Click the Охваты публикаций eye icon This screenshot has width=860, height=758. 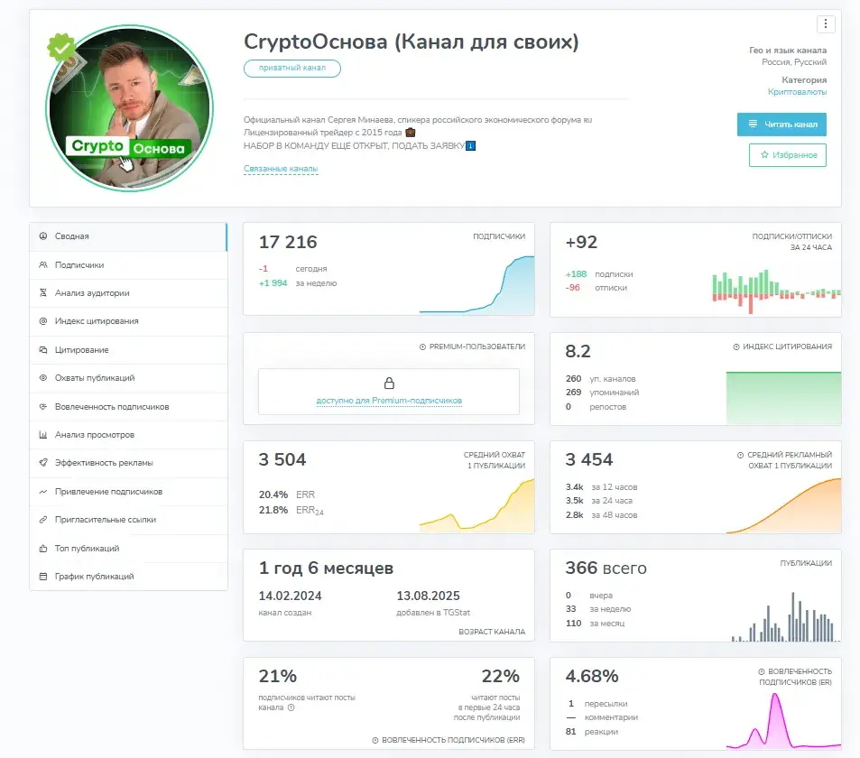[x=43, y=378]
